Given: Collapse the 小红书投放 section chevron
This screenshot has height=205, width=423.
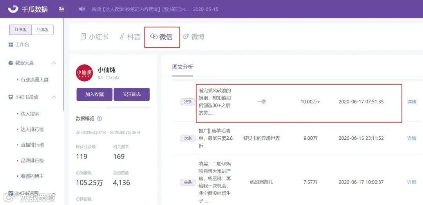Looking at the screenshot, I should point(54,97).
